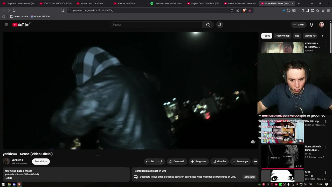
Task: Click the share page icon in address bar
Action: (238, 10)
